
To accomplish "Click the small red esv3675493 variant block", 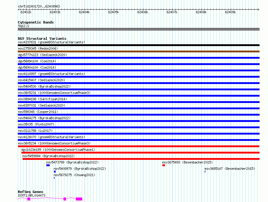I will coord(164,165).
